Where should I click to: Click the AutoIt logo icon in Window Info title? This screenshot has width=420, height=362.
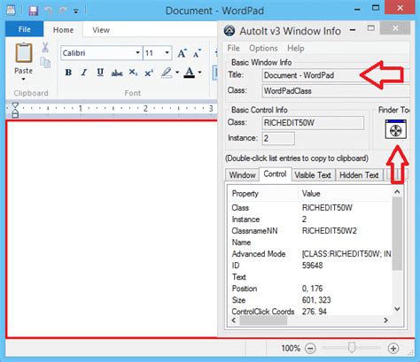(229, 30)
